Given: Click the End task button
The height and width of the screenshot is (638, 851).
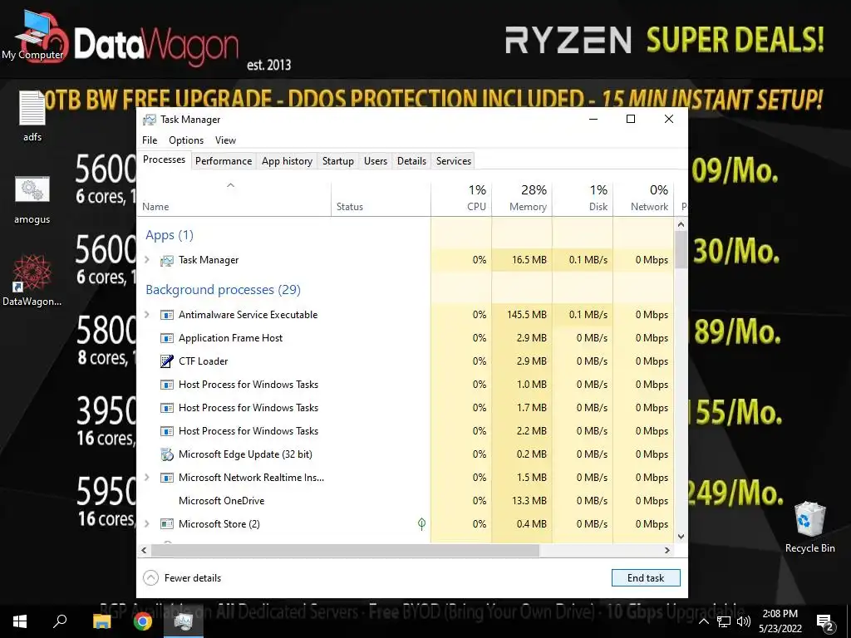Looking at the screenshot, I should tap(646, 578).
